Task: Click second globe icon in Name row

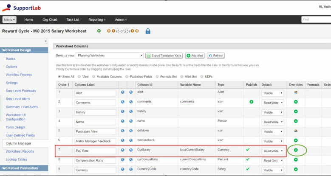Action: [x=131, y=121]
